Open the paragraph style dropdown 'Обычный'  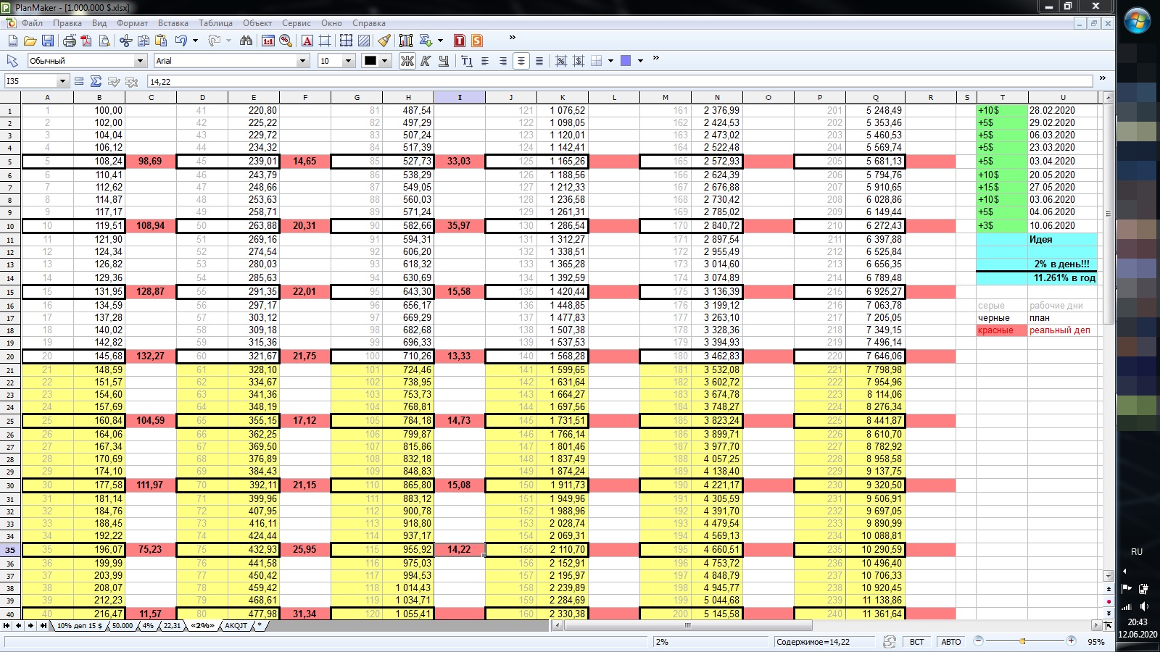[140, 61]
